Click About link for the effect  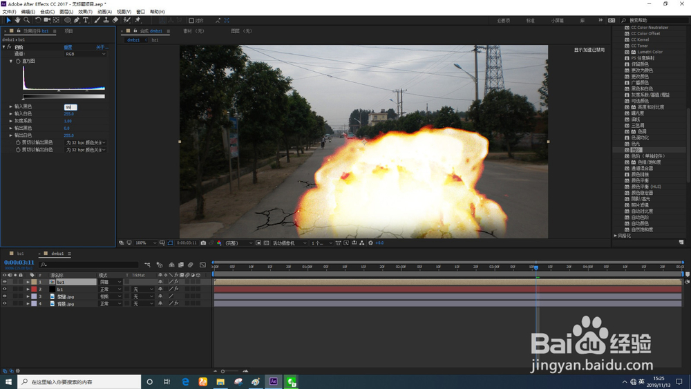[102, 47]
